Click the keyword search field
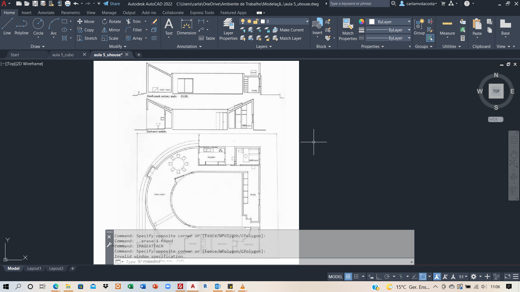The width and height of the screenshot is (520, 292). click(x=359, y=4)
